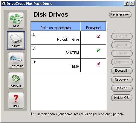Click the red X mark in D: row

(x=98, y=64)
